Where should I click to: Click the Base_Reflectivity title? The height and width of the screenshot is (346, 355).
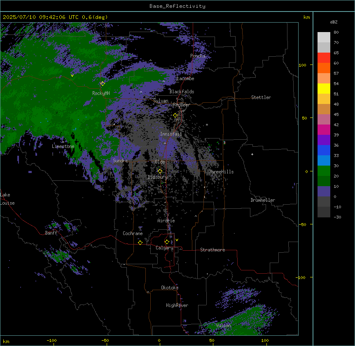pos(177,6)
